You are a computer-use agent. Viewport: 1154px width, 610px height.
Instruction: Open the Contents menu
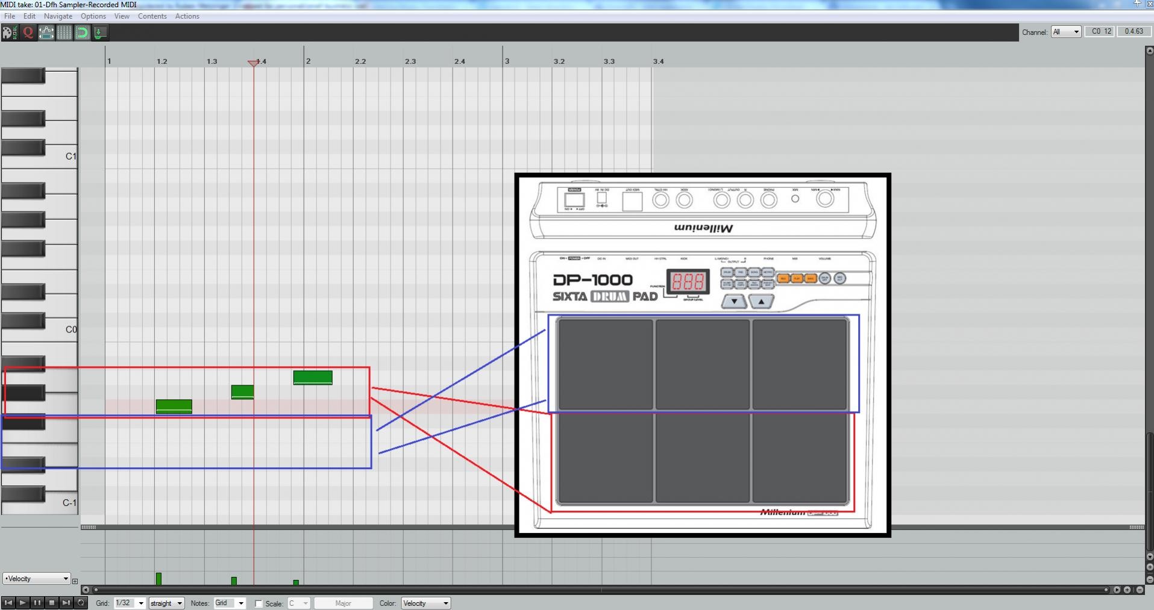tap(152, 16)
